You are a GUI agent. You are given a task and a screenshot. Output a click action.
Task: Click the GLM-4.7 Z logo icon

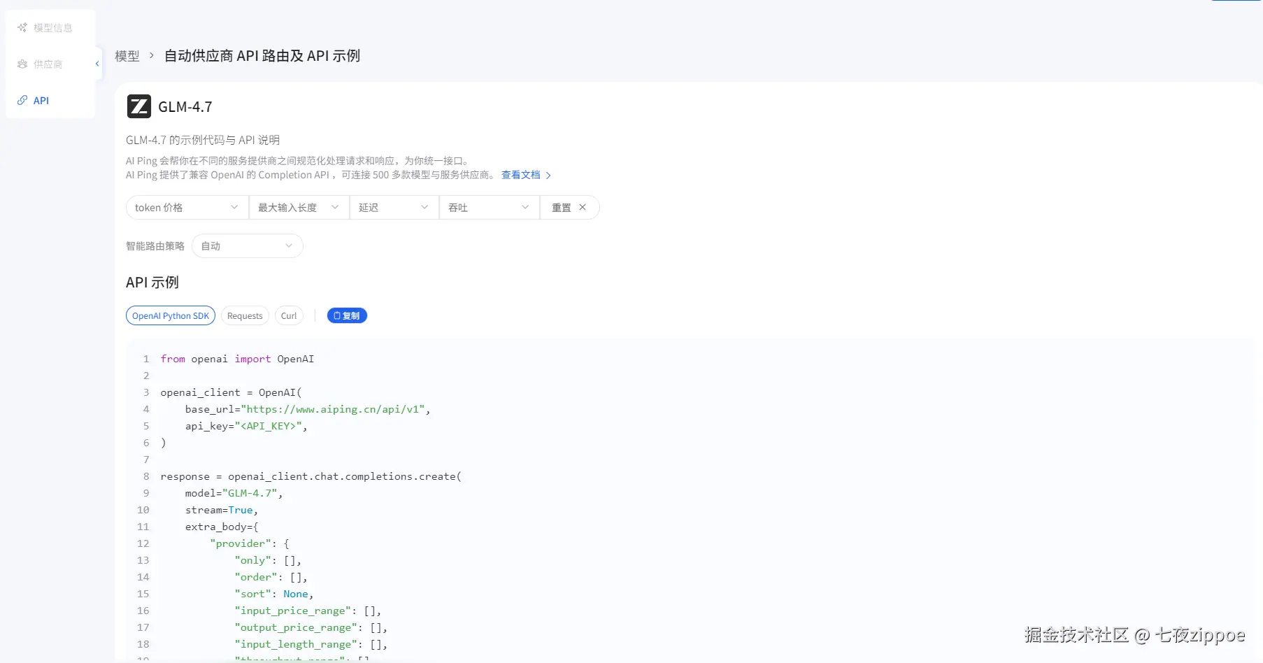[x=139, y=106]
